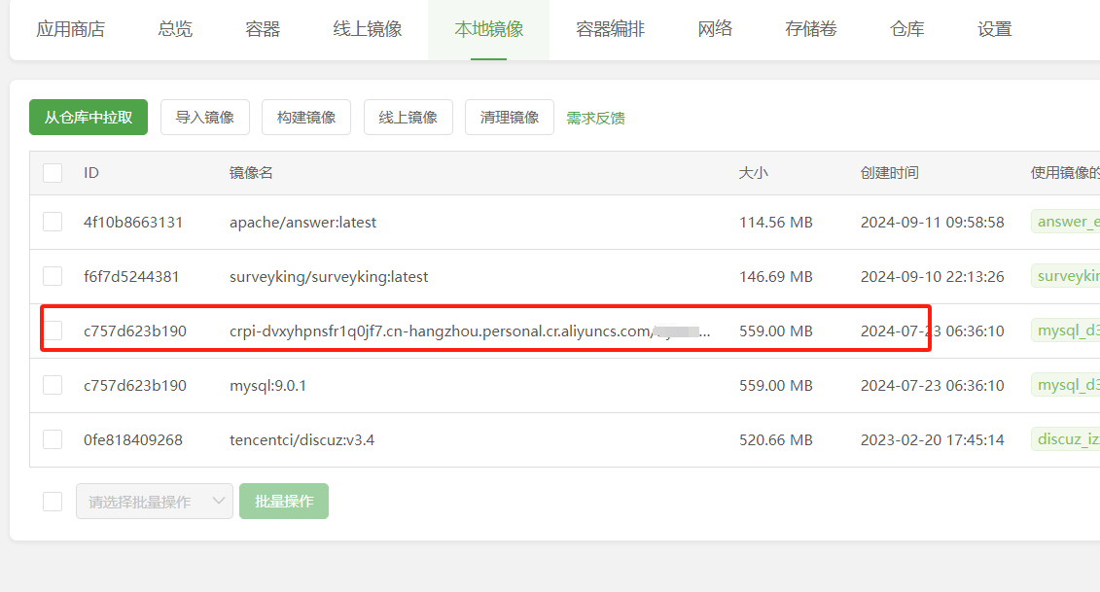
Task: Click the 构建镜像 button
Action: (x=306, y=117)
